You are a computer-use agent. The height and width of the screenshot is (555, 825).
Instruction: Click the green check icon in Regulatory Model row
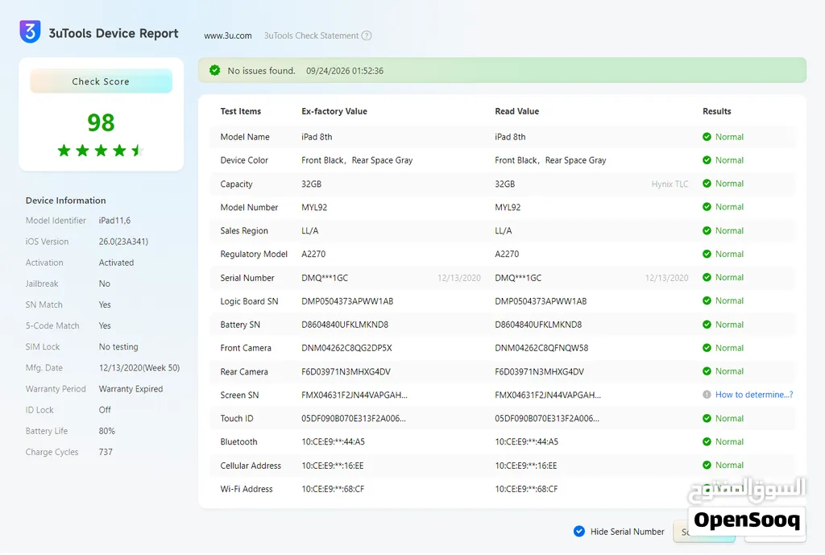click(707, 254)
